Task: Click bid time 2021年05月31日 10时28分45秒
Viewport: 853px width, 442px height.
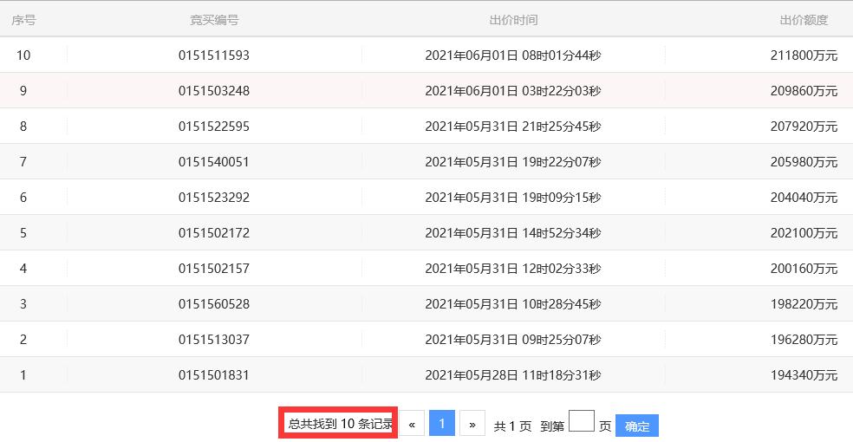Action: point(513,304)
